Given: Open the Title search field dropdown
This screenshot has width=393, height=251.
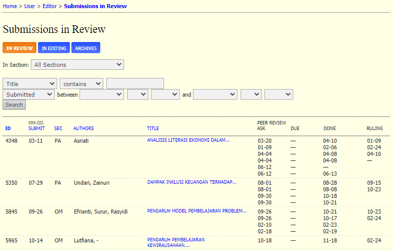Looking at the screenshot, I should pos(30,84).
